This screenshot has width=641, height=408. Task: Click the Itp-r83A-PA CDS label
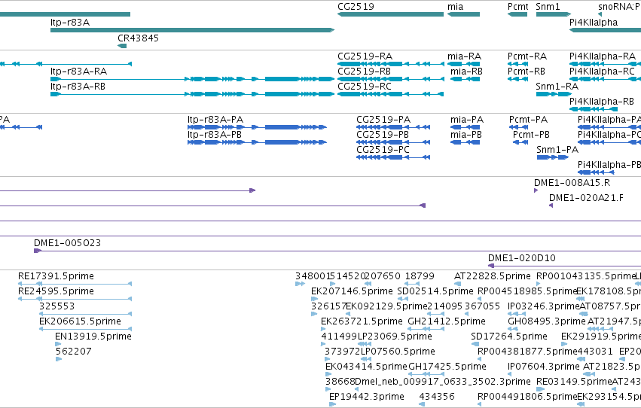pos(215,119)
